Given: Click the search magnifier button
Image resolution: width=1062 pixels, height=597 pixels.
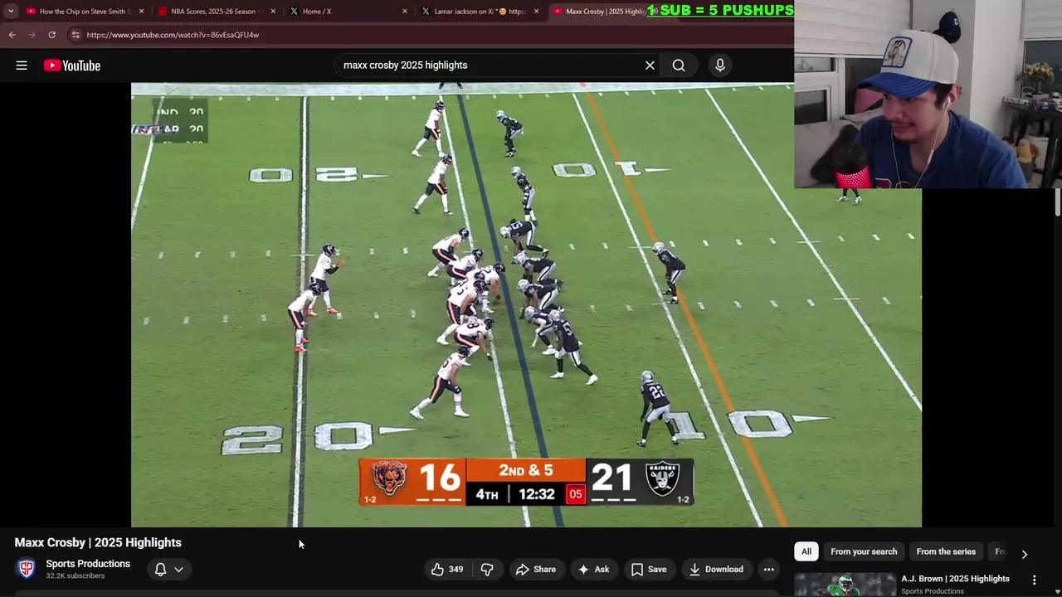Looking at the screenshot, I should pyautogui.click(x=679, y=66).
